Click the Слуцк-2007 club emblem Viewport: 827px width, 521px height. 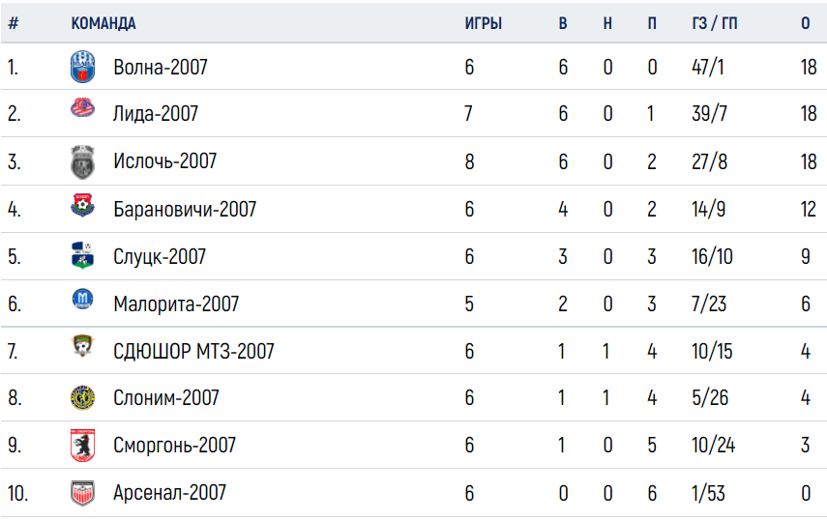pos(83,255)
